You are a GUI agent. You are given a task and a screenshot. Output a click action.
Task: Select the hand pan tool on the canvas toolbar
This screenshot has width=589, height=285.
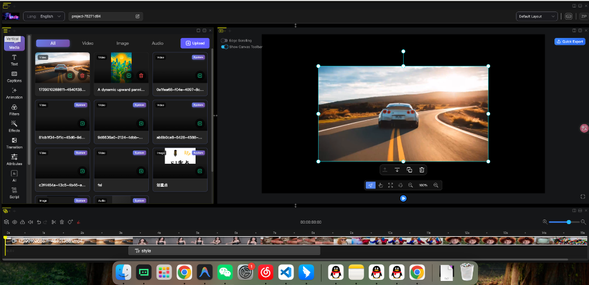(x=381, y=185)
